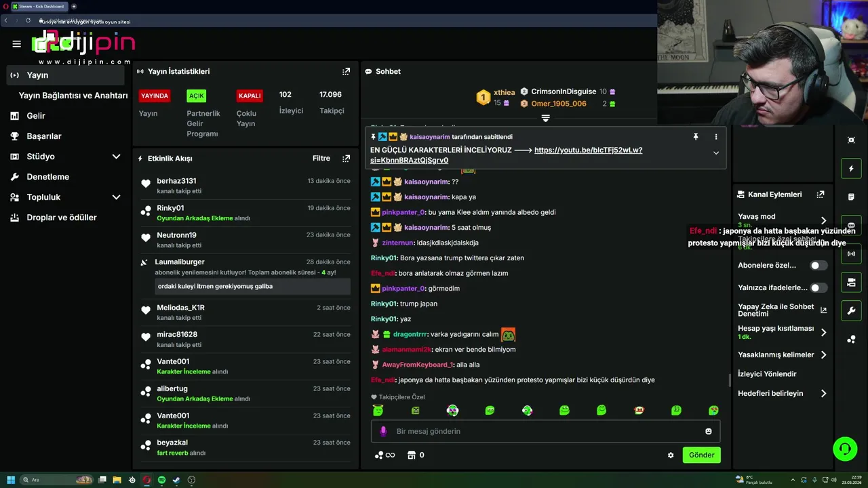Click the KAPALI multi-stream badge
This screenshot has width=868, height=488.
tap(250, 96)
